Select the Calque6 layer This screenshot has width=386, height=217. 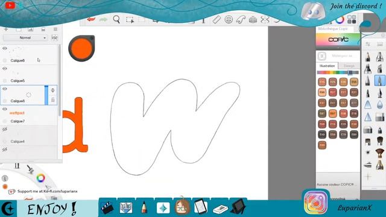(x=29, y=55)
